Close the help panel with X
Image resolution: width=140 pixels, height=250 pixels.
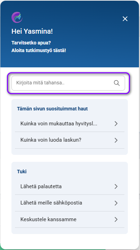[x=125, y=19]
